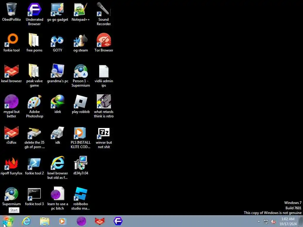Open the free porns folder

(34, 43)
